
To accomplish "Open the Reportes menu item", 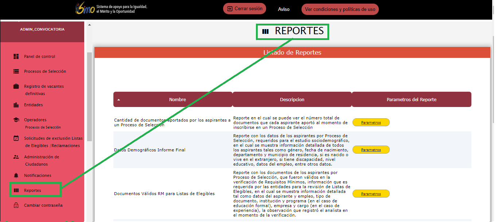I will click(x=32, y=190).
